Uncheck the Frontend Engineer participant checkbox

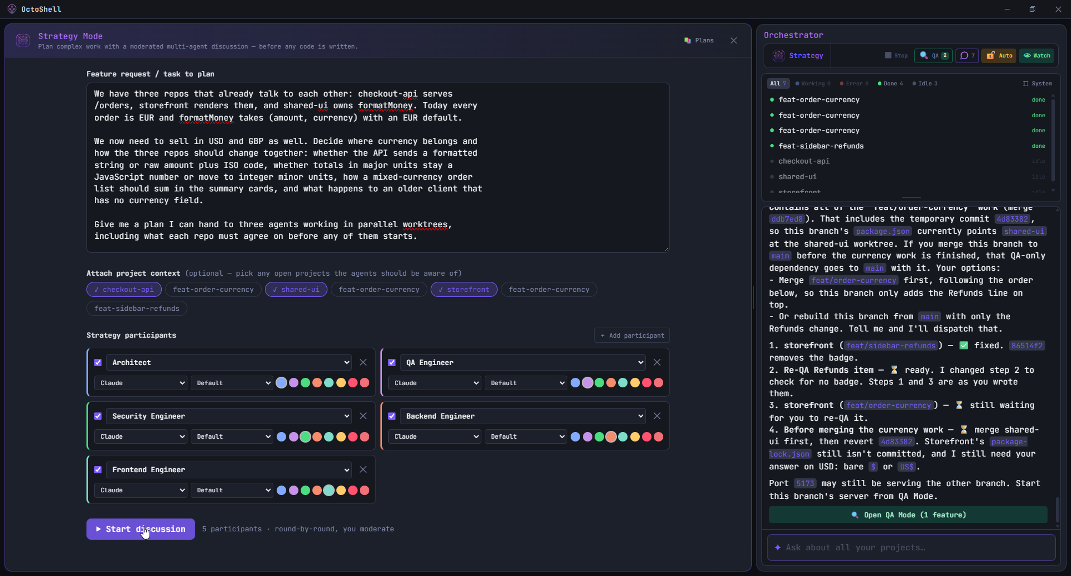(98, 469)
